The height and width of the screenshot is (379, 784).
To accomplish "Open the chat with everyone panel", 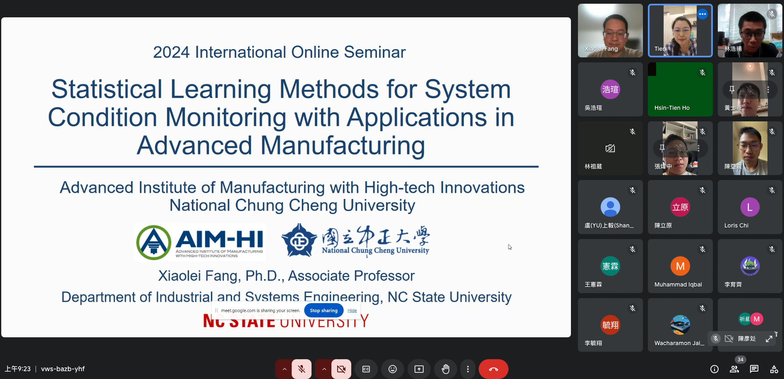I will (754, 369).
